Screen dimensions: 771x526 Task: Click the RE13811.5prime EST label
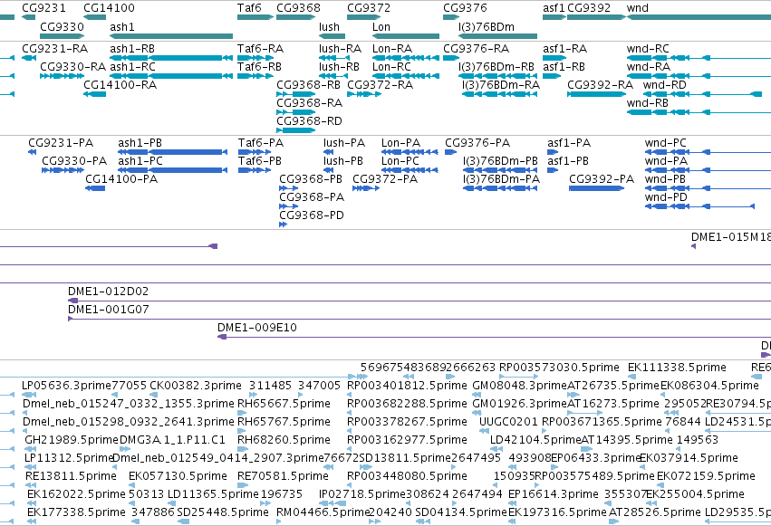click(x=71, y=476)
